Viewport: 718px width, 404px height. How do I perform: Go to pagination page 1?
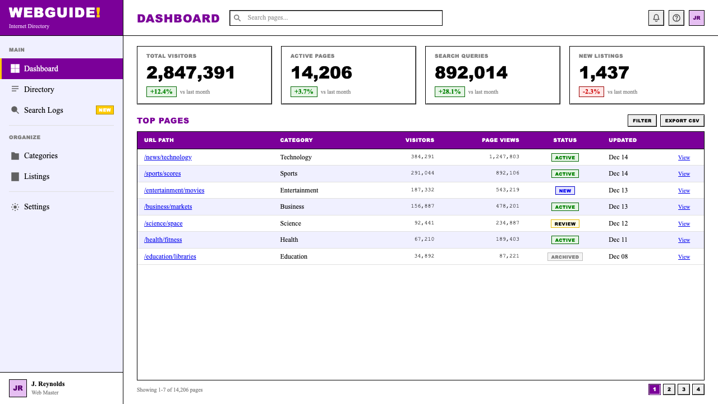(x=655, y=389)
